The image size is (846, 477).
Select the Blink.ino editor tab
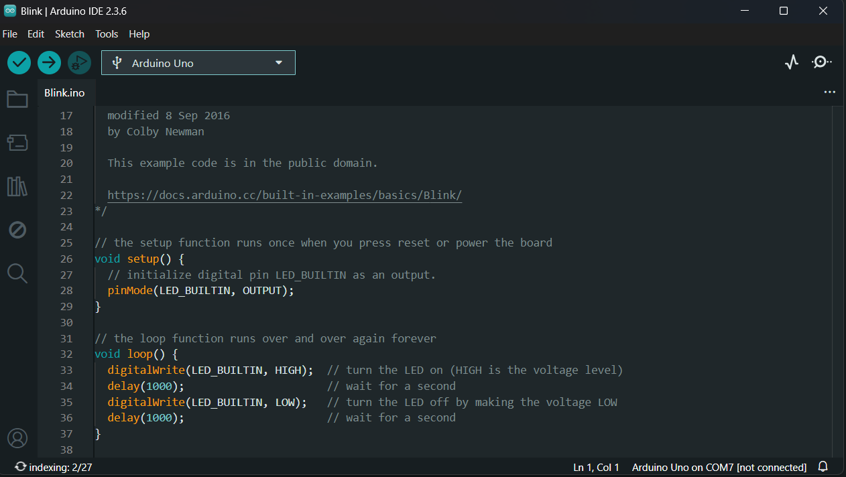coord(64,93)
